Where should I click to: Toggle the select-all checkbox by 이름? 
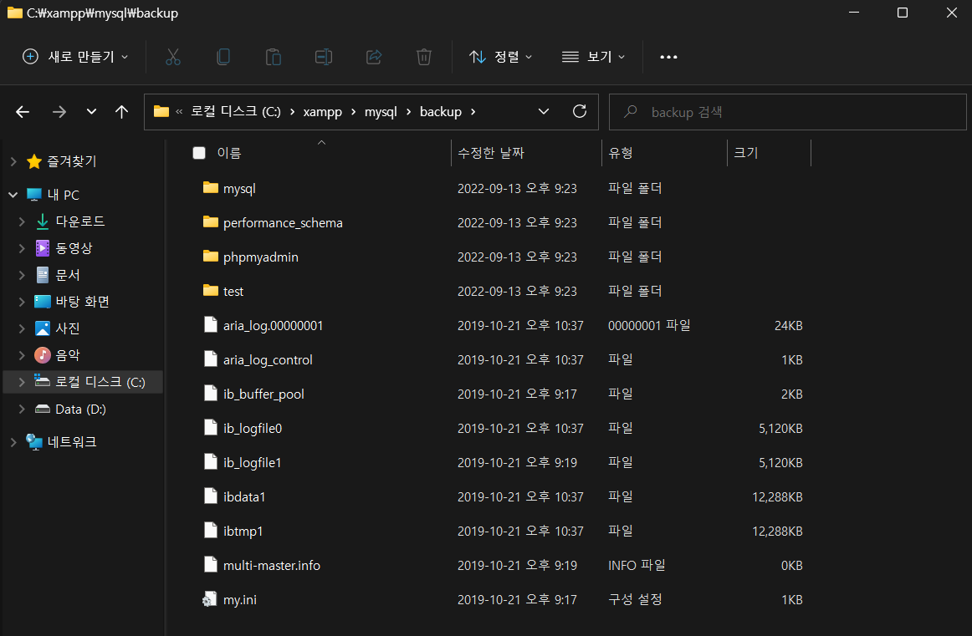click(x=199, y=153)
